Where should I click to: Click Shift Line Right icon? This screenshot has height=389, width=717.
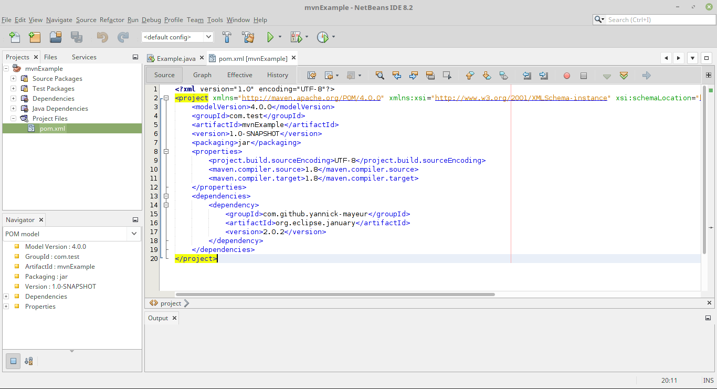pos(544,76)
